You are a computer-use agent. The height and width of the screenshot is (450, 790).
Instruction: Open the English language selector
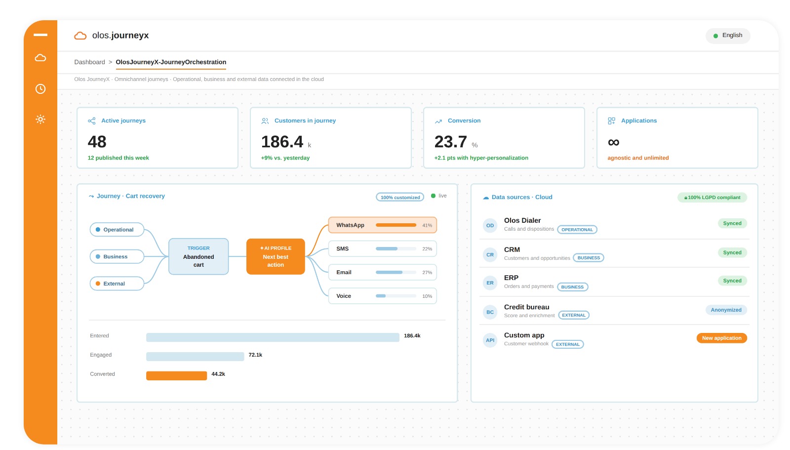coord(728,36)
